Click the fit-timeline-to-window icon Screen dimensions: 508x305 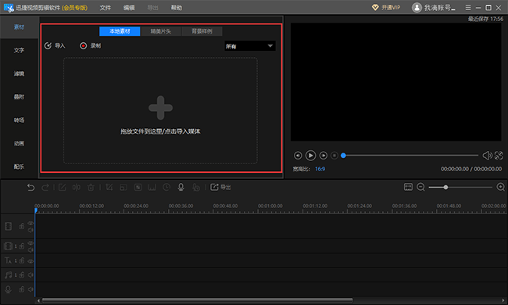point(408,187)
